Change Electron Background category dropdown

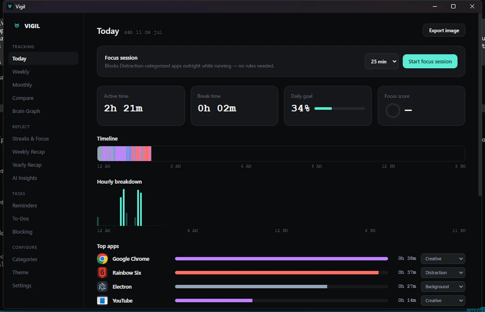(443, 287)
